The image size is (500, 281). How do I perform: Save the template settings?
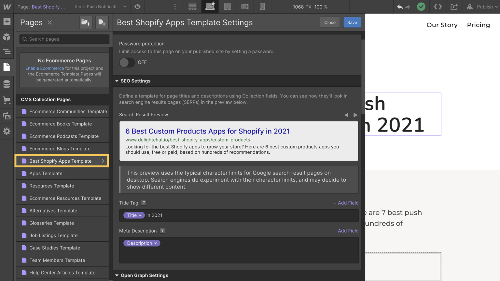352,22
